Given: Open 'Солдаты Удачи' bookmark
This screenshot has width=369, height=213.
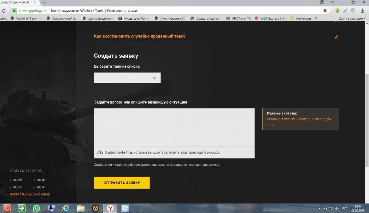Looking at the screenshot, I should pos(206,18).
